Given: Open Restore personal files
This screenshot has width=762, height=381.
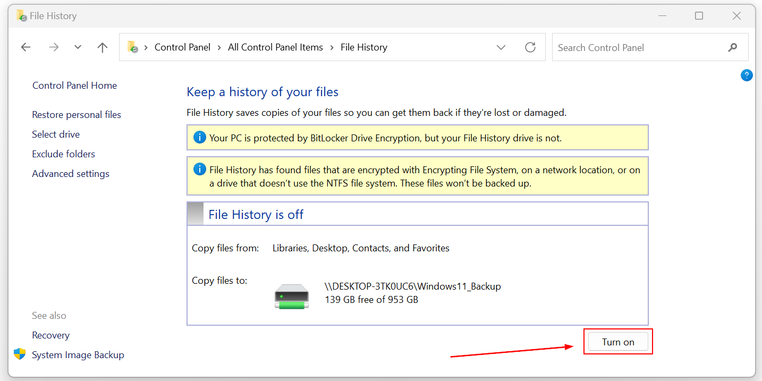Looking at the screenshot, I should tap(77, 115).
